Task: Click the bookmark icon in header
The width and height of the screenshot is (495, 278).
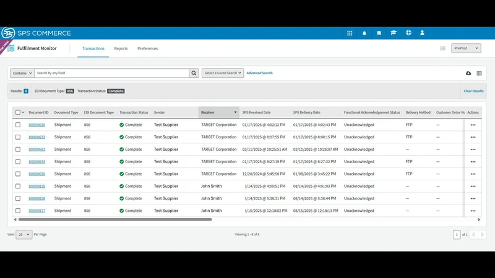Action: 379,33
